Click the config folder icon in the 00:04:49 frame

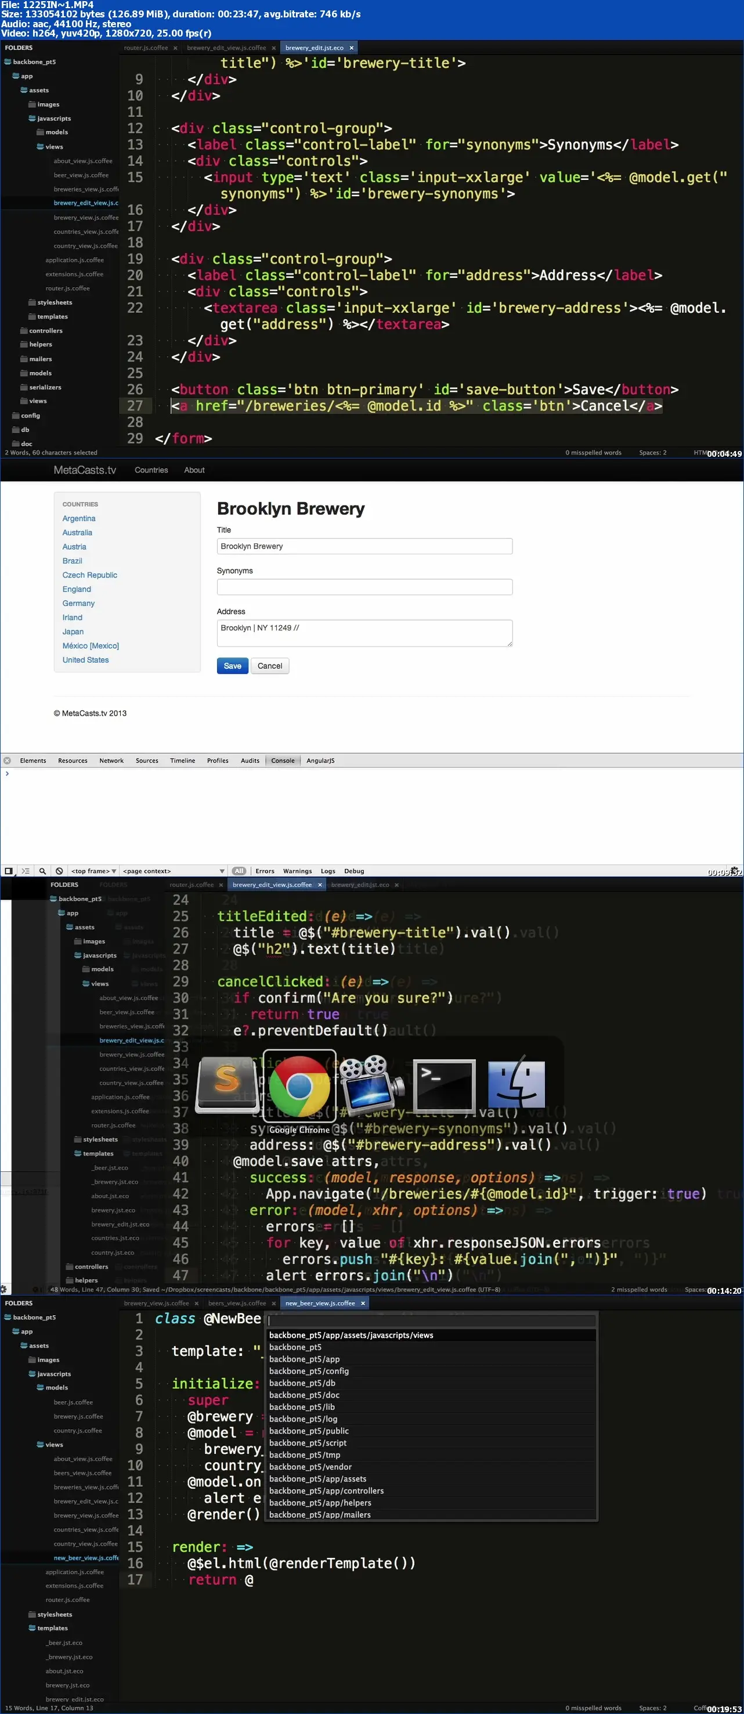click(15, 416)
